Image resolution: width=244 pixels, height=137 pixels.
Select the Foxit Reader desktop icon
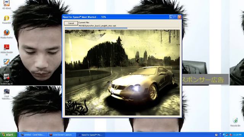click(x=6, y=63)
